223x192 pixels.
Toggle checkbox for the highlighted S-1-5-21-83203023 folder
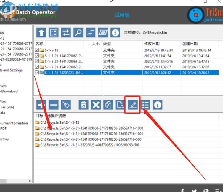tap(37, 73)
